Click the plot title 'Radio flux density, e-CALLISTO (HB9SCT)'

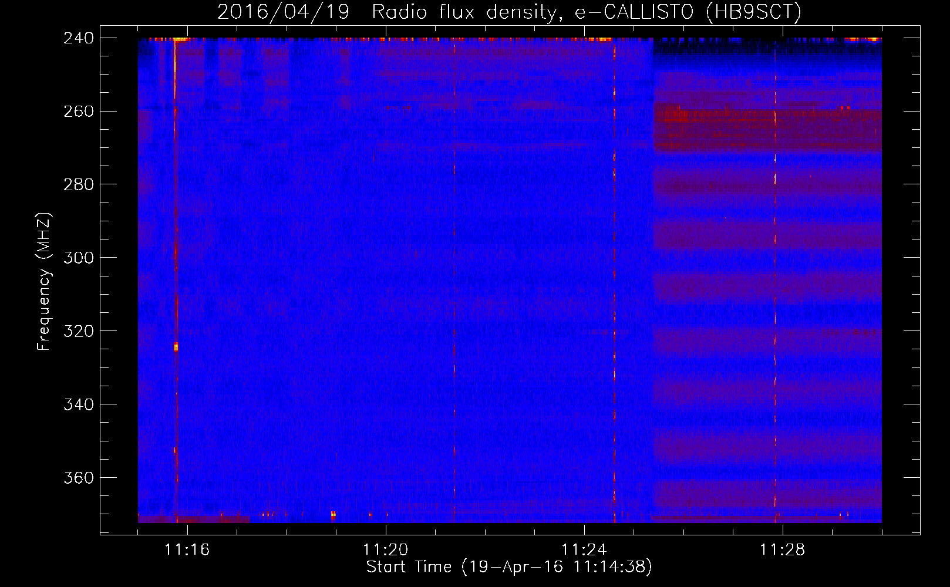(x=587, y=12)
